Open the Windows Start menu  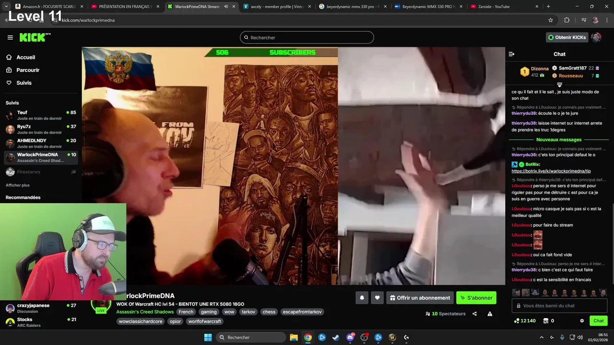(208, 337)
